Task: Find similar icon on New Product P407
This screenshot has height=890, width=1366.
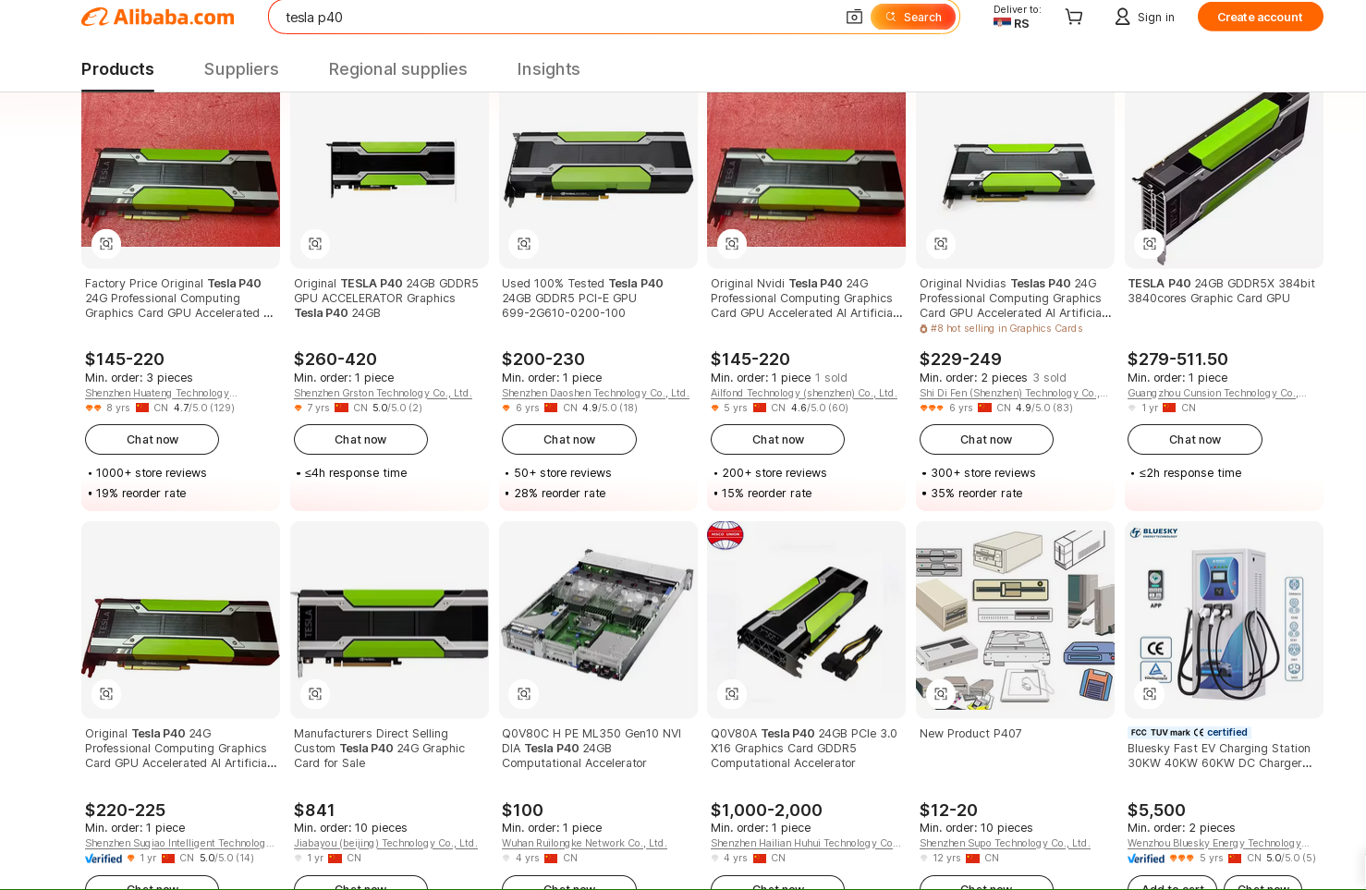Action: (x=941, y=693)
